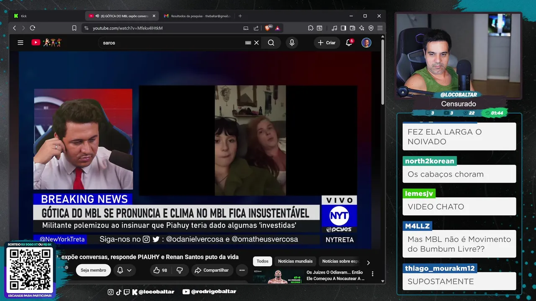536x301 pixels.
Task: Open site settings icon in the address bar
Action: (86, 28)
